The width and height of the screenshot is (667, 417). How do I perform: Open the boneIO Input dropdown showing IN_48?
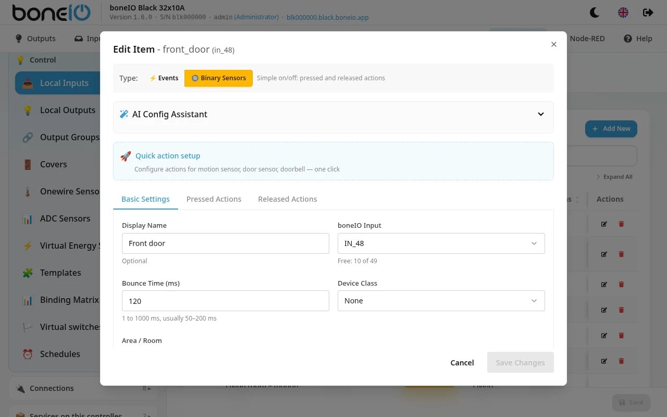(441, 243)
